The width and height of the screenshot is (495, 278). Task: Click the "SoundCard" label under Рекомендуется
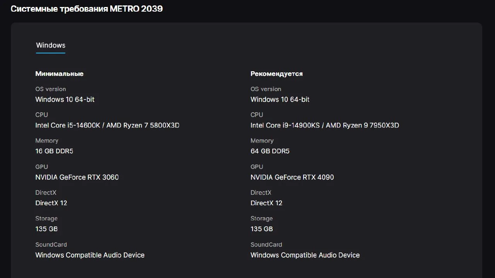[266, 244]
